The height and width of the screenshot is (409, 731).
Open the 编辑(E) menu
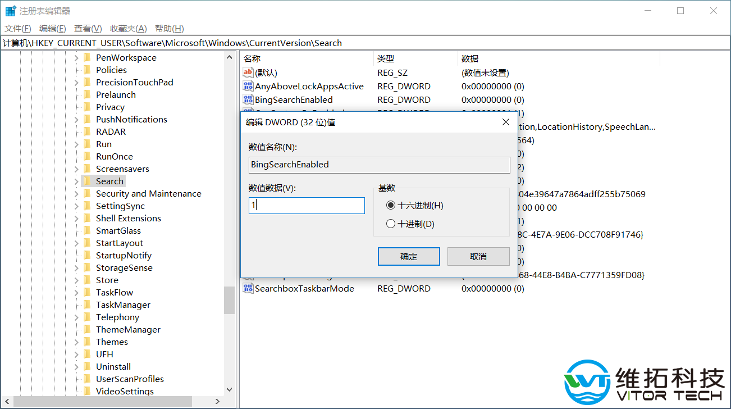(x=53, y=29)
